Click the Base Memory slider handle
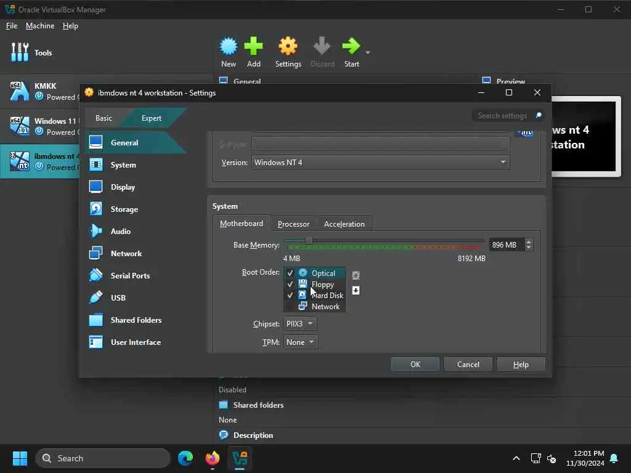The image size is (631, 473). pyautogui.click(x=309, y=241)
